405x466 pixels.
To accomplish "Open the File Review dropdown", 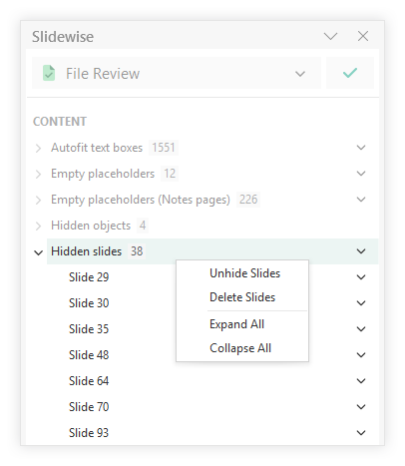I will pyautogui.click(x=177, y=73).
